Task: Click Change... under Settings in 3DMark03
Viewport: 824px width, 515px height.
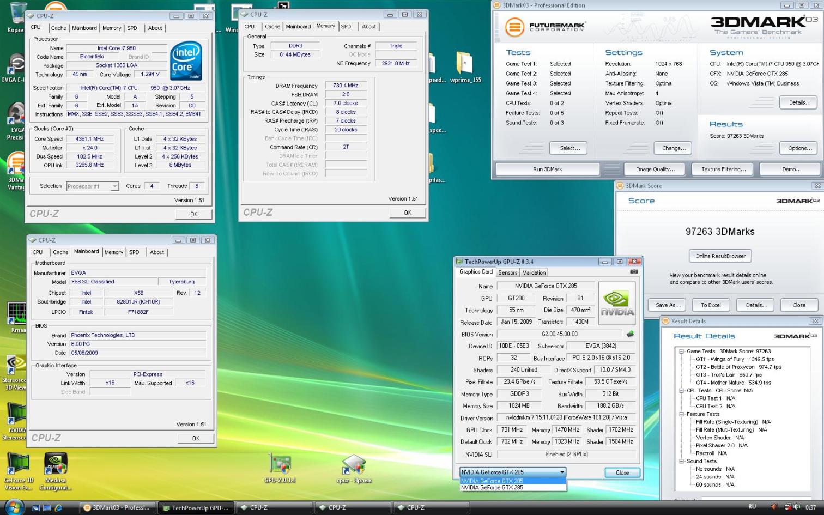Action: [674, 148]
